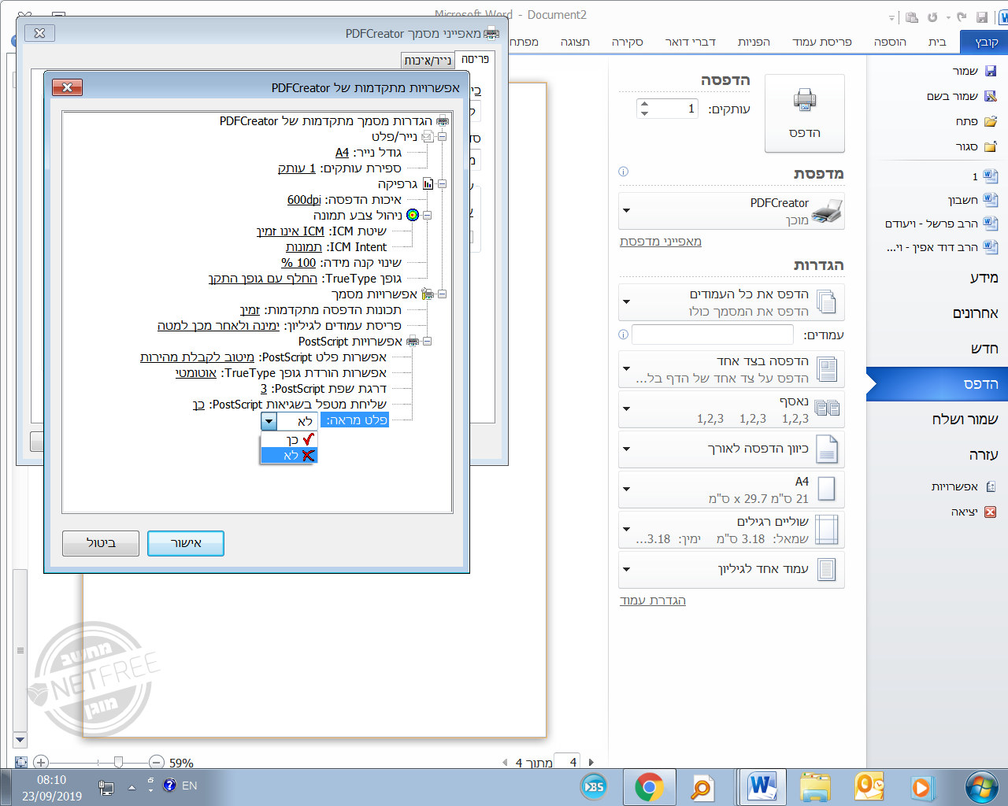Image resolution: width=1008 pixels, height=806 pixels.
Task: Click the סגור (Close) document item
Action: pos(976,146)
